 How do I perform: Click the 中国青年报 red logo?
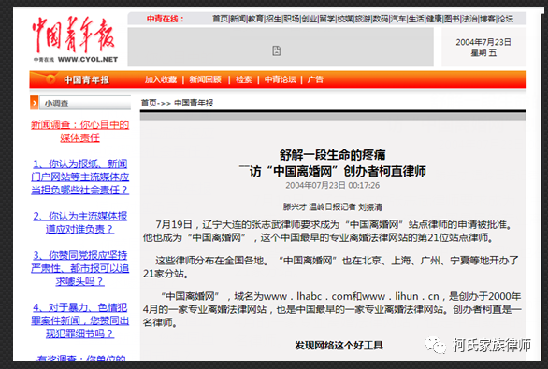pyautogui.click(x=74, y=35)
